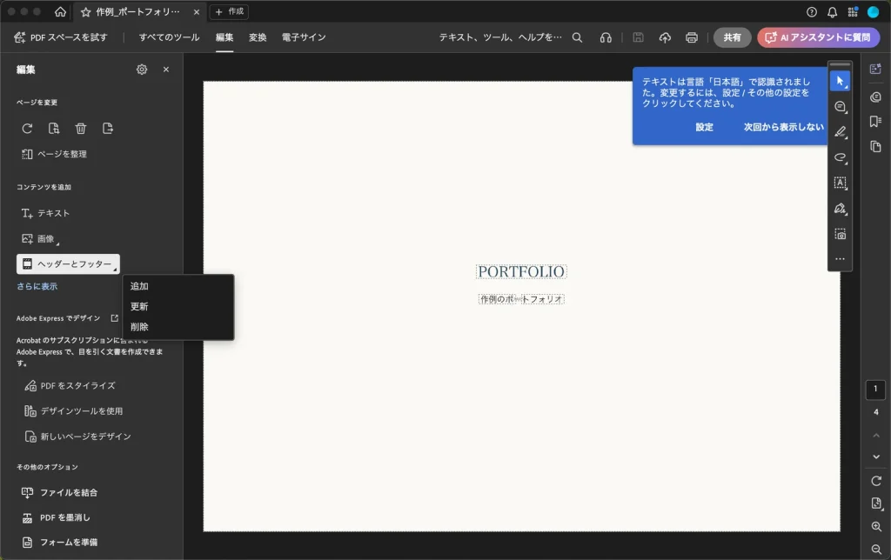Image resolution: width=891 pixels, height=560 pixels.
Task: Open edit panel settings gear
Action: coord(142,70)
